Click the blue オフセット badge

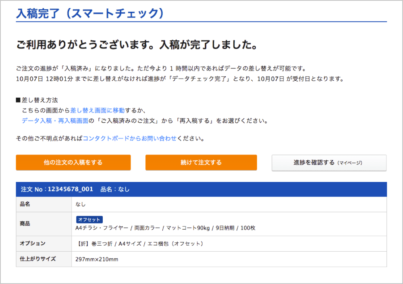(x=89, y=219)
